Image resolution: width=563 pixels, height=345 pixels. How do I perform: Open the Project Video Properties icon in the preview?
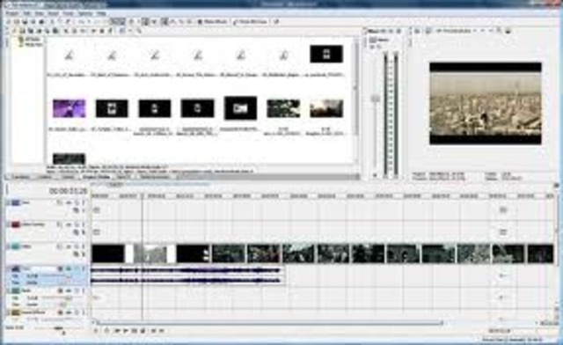pos(418,32)
